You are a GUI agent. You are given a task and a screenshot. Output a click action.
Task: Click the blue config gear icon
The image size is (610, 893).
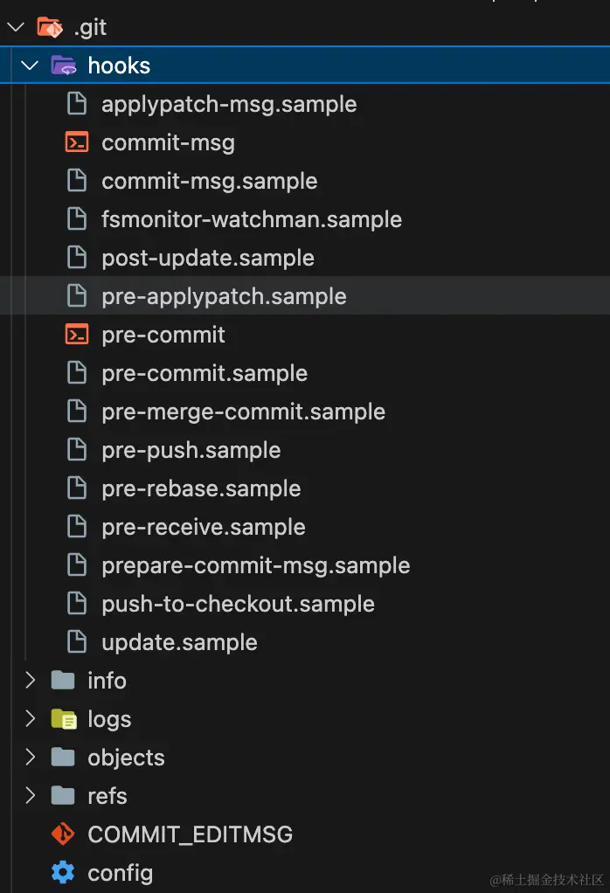coord(63,873)
